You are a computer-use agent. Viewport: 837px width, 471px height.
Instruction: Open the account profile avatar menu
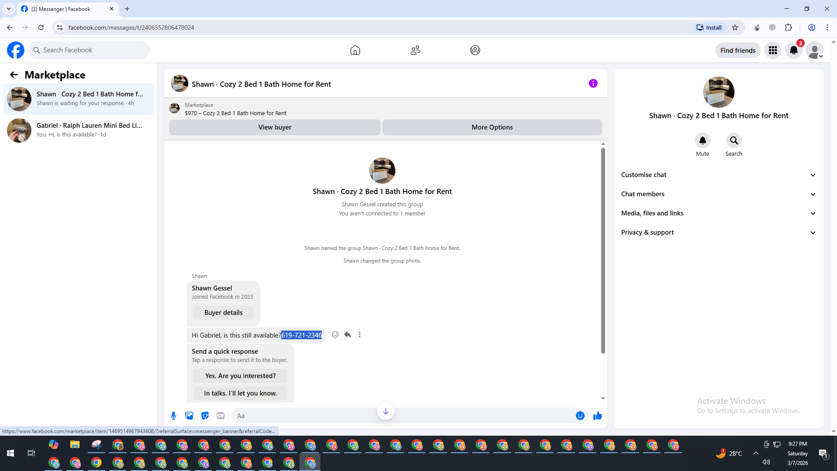pos(815,50)
